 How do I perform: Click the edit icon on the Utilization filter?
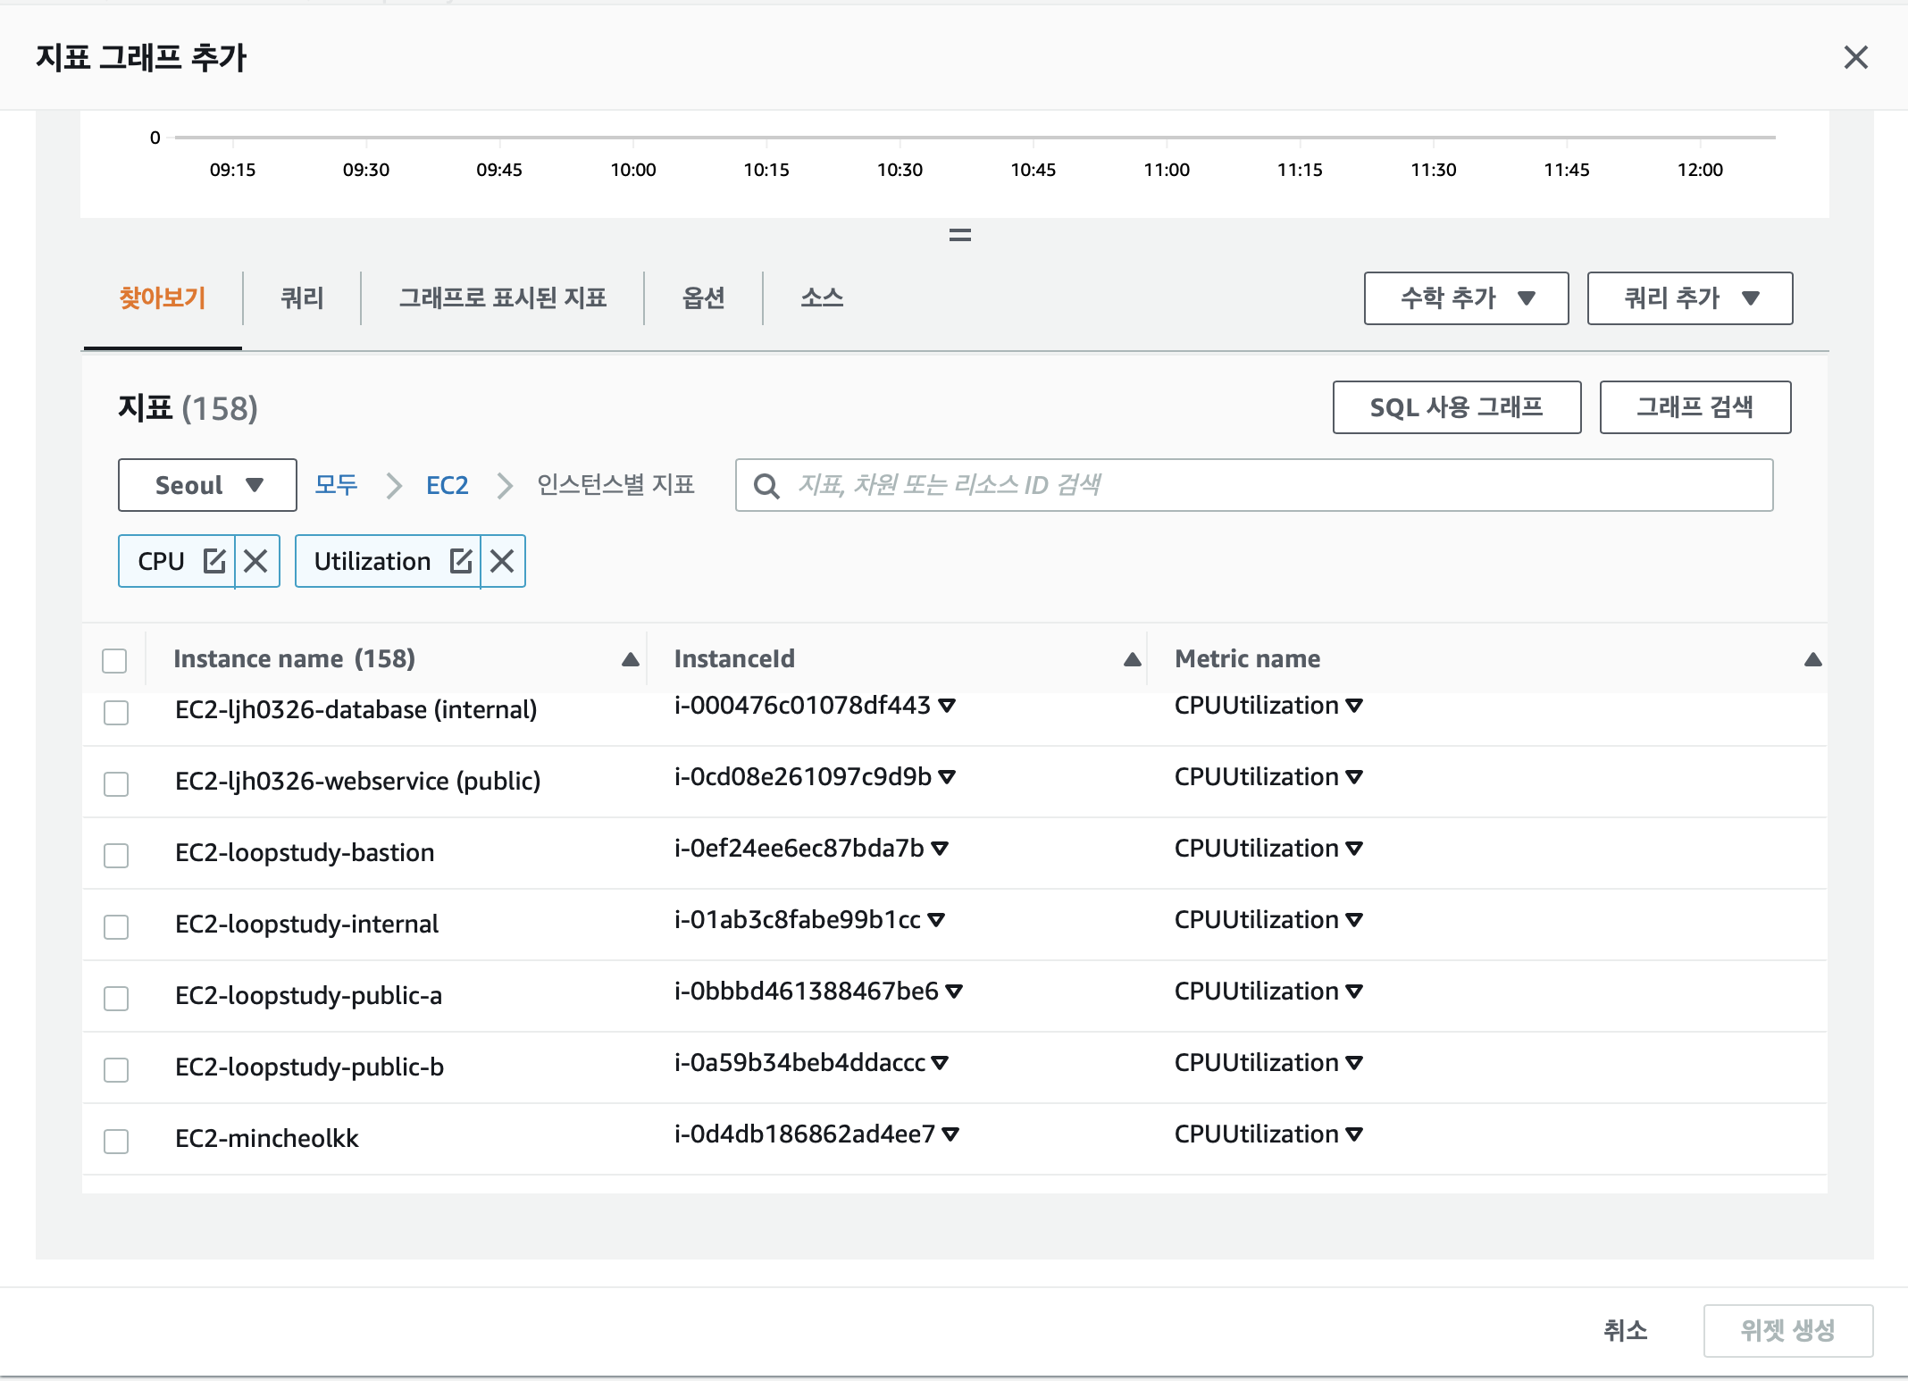coord(461,561)
